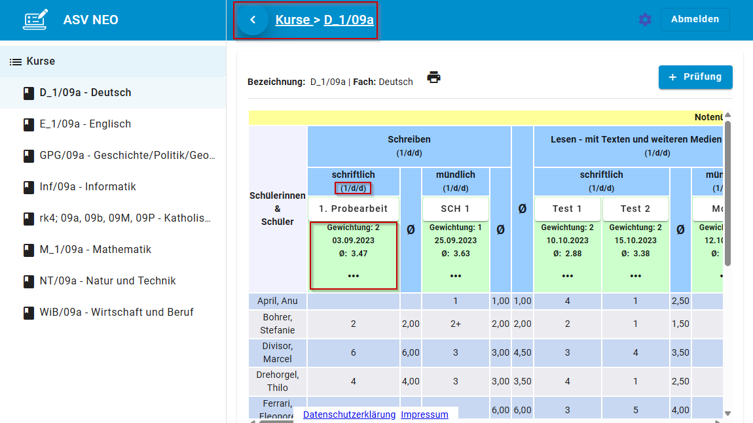Click the Kurse breadcrumb link

pos(292,20)
